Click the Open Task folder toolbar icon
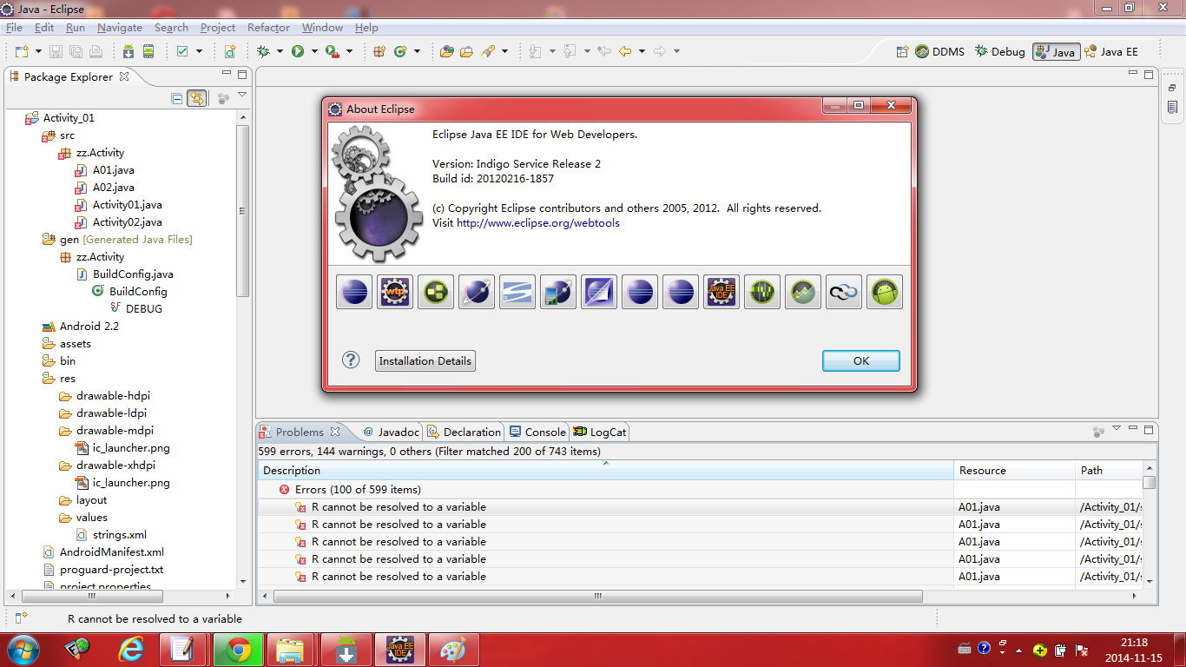Screen dimensions: 1186x667 click(467, 51)
